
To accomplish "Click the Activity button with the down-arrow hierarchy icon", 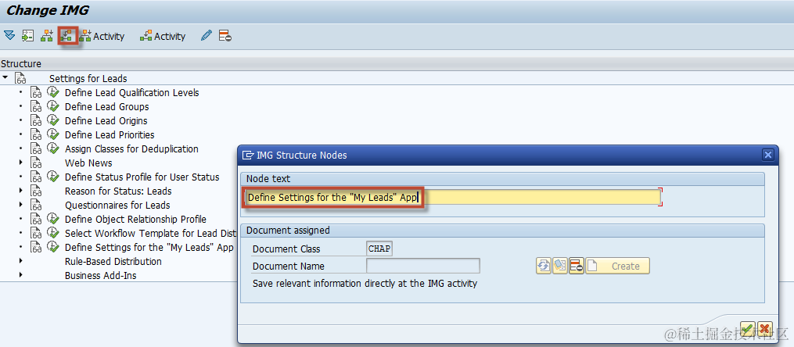I will [x=102, y=36].
